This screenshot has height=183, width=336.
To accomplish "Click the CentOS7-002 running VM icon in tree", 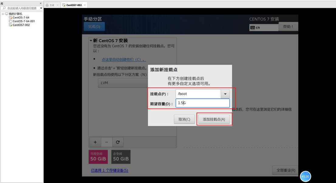I will coord(11,25).
